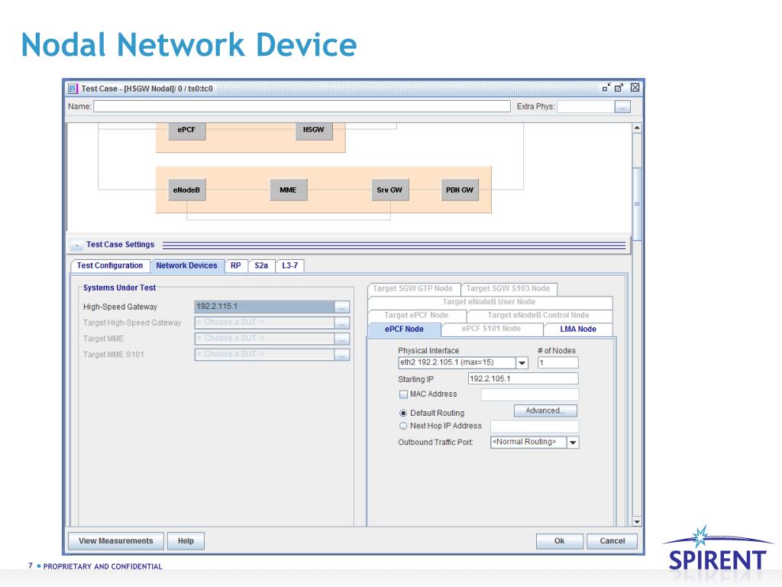The image size is (782, 587).
Task: Select the Target eNodeB Control Node tab
Action: coord(538,316)
